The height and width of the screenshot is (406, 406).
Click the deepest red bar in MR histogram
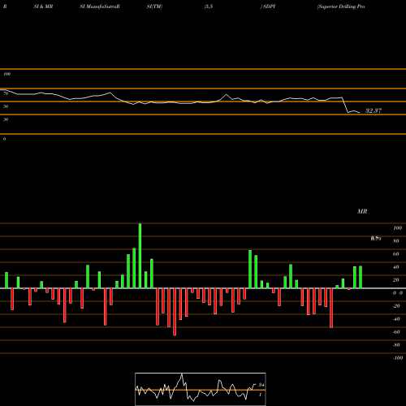tap(175, 312)
